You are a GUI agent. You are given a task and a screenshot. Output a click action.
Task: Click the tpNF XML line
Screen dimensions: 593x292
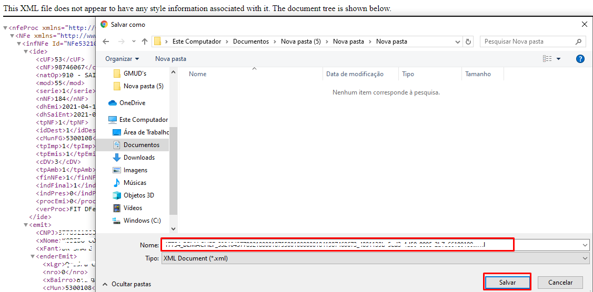[62, 122]
